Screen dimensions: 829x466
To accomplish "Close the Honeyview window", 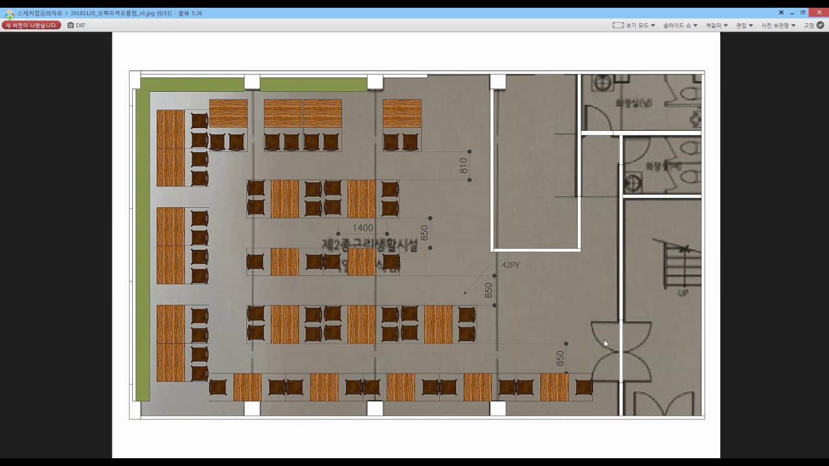I will [819, 13].
